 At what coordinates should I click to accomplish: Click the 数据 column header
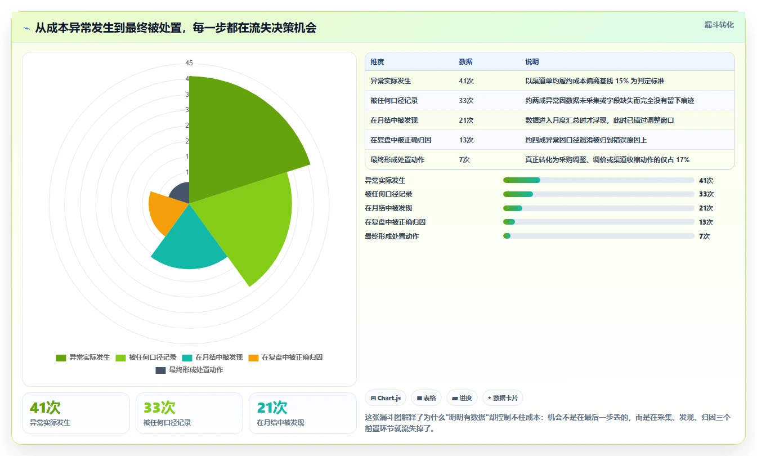(465, 62)
